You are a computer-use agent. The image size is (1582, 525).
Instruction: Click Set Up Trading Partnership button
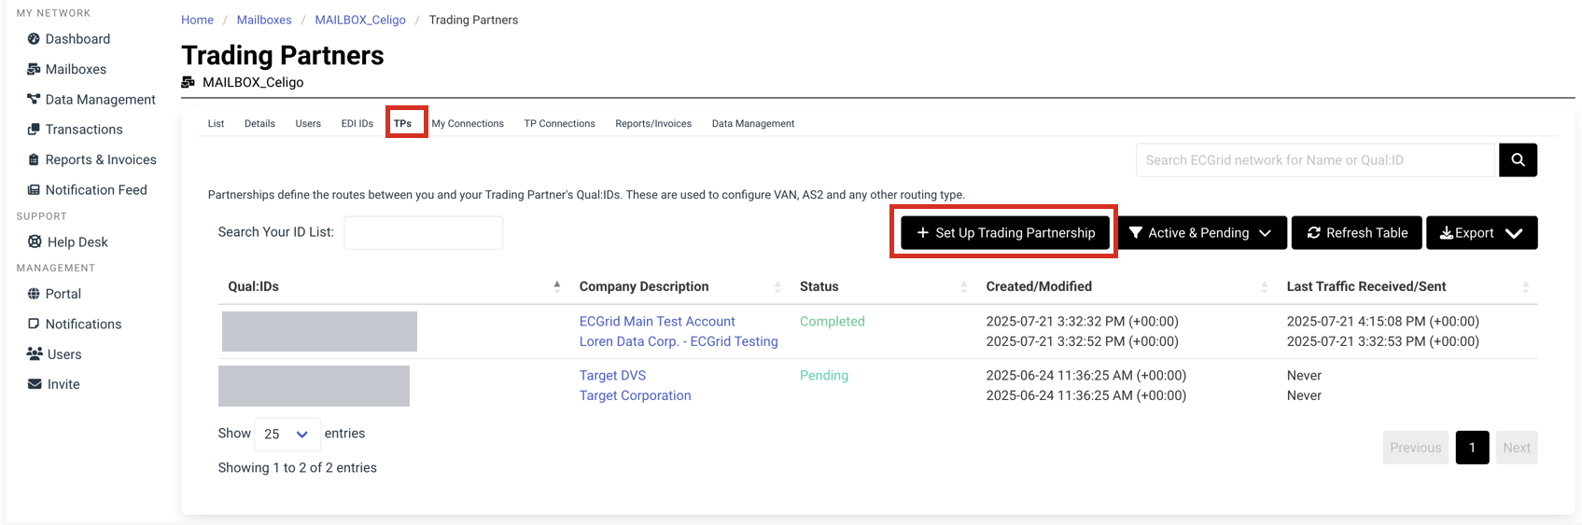pos(1005,233)
